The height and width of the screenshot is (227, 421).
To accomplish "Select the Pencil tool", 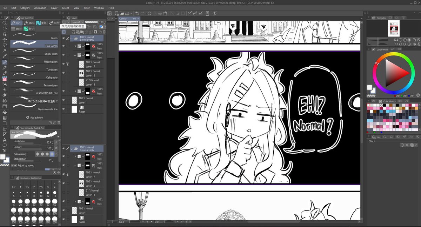I will pos(5,67).
